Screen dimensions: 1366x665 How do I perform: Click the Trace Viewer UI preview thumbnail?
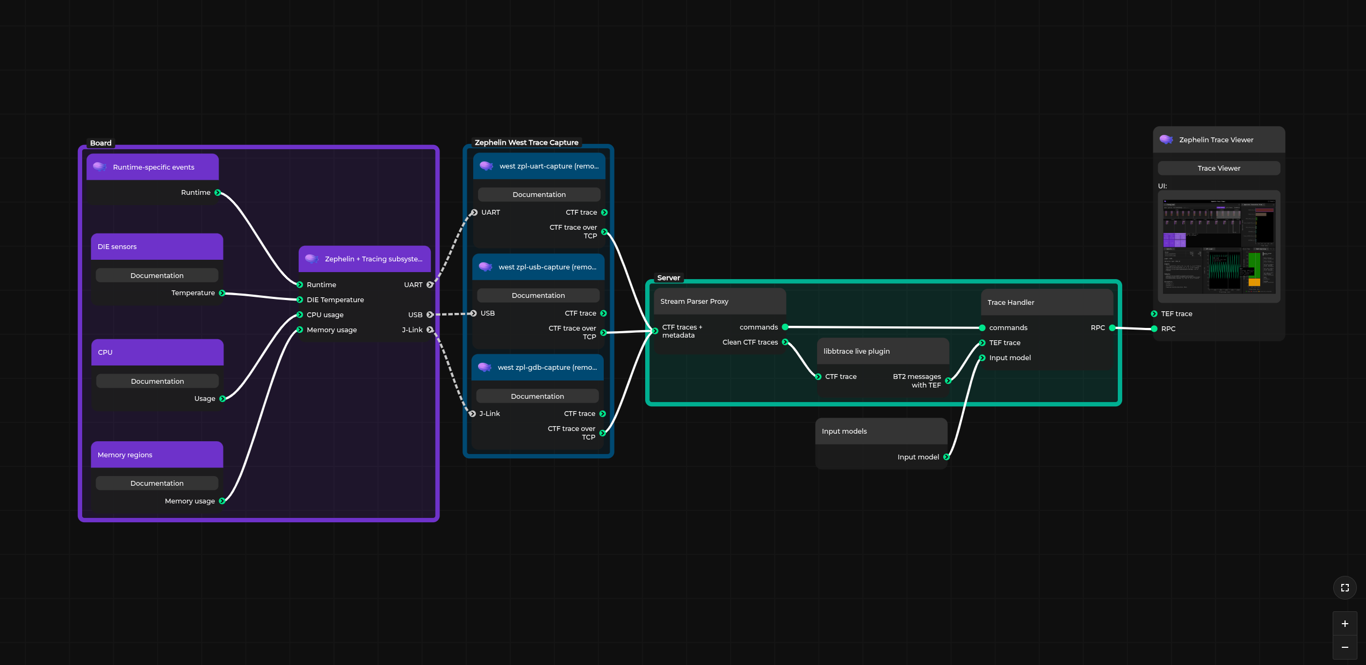(x=1219, y=246)
